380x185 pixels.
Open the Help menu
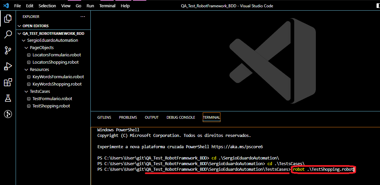click(125, 6)
